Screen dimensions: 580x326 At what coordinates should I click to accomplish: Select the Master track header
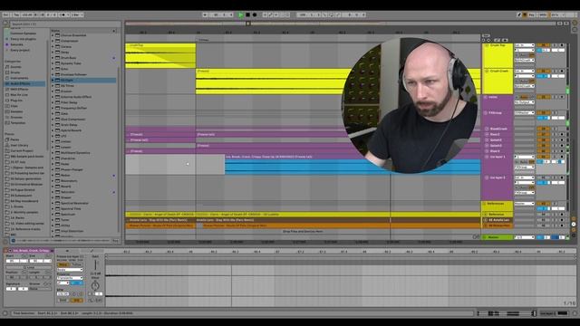(x=498, y=237)
